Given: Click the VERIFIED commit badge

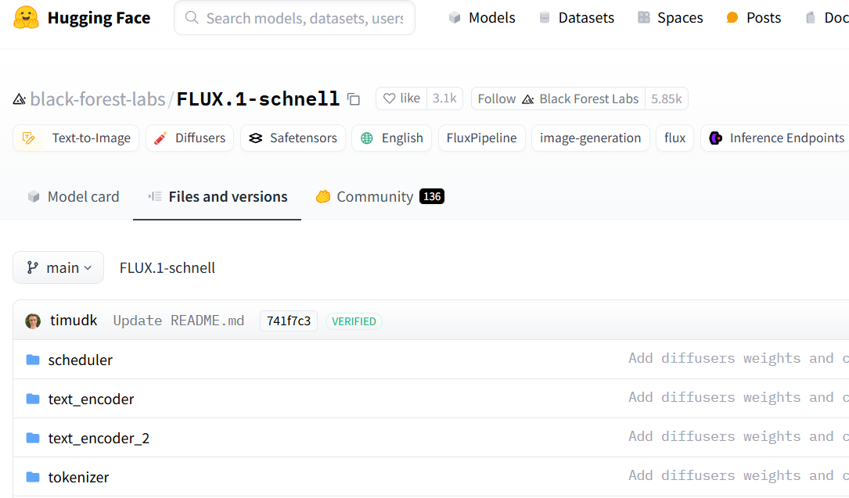Looking at the screenshot, I should tap(354, 321).
